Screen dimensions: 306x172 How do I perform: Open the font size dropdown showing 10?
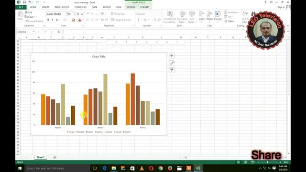tap(74, 14)
